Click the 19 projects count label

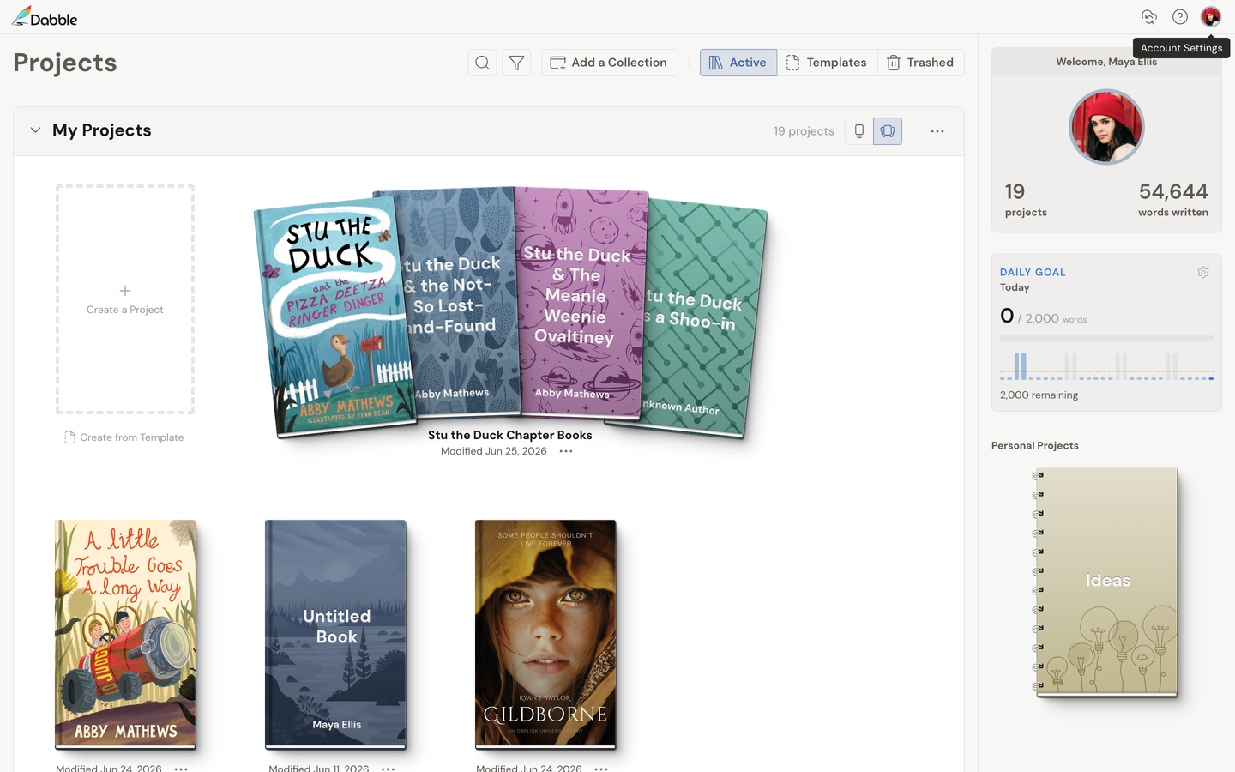tap(804, 131)
